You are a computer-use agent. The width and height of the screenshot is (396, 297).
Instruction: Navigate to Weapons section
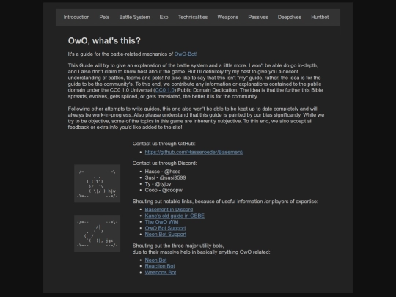point(228,17)
